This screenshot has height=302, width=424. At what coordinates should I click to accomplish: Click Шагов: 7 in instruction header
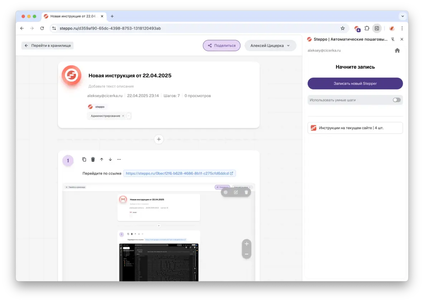pos(172,96)
